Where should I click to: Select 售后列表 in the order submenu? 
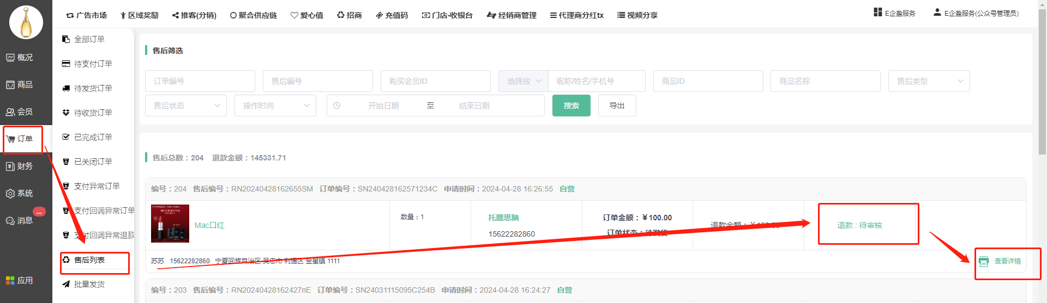point(89,260)
